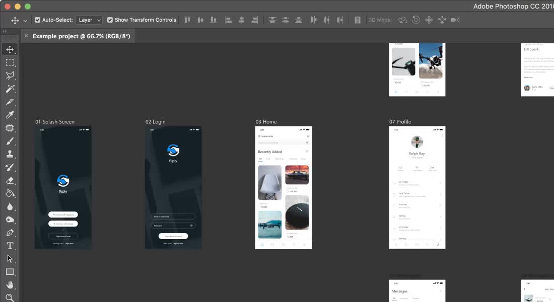Click the Align top edges icon
Image resolution: width=554 pixels, height=302 pixels.
[187, 20]
